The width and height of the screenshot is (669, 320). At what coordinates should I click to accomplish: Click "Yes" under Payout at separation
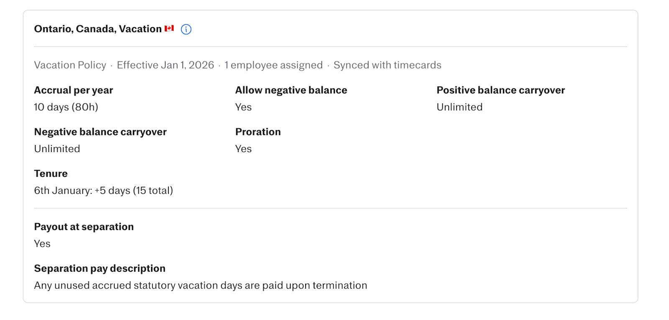click(x=42, y=244)
